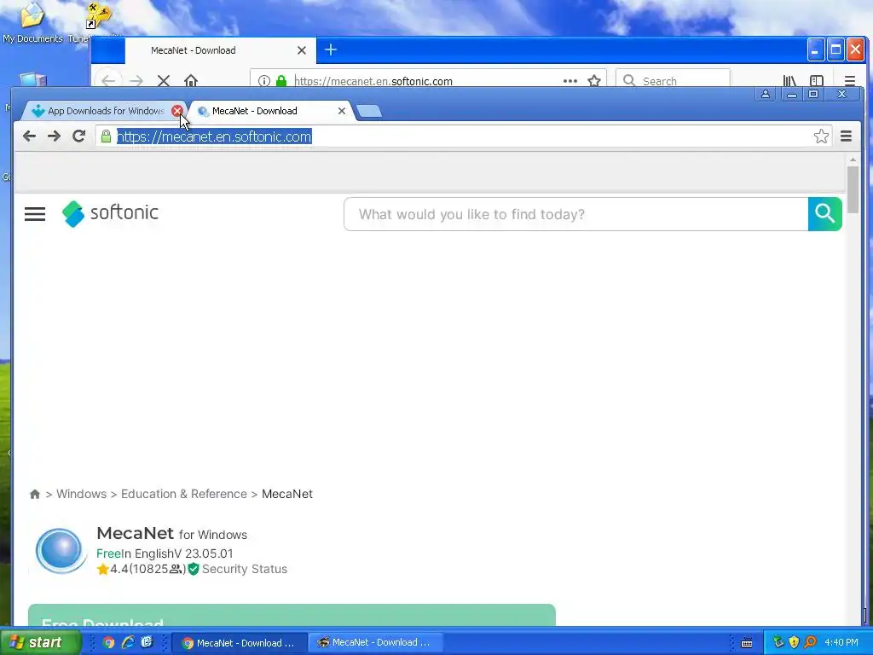This screenshot has width=873, height=655.
Task: Click Firefox back button
Action: click(108, 81)
